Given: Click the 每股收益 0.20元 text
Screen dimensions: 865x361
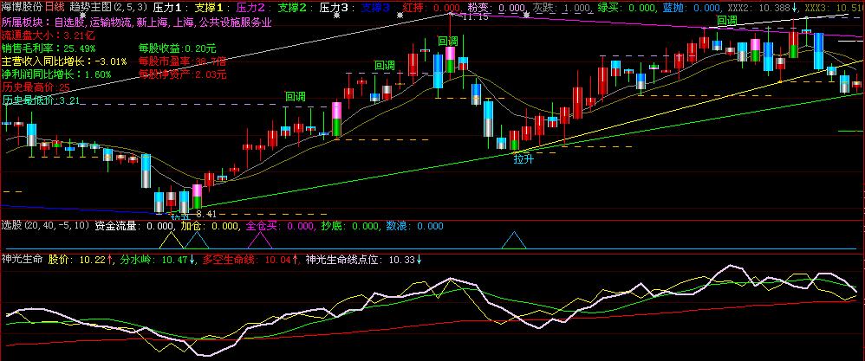Looking at the screenshot, I should click(177, 48).
